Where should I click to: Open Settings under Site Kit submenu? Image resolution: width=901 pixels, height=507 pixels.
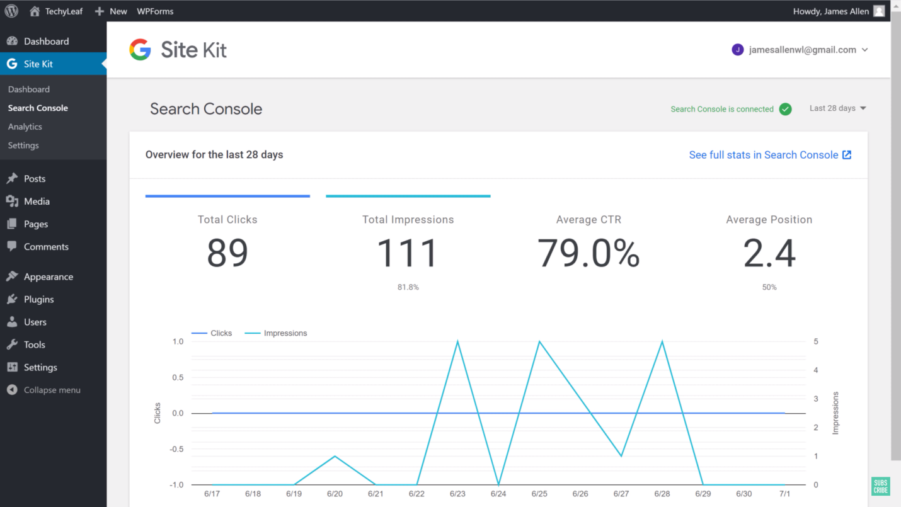click(23, 145)
